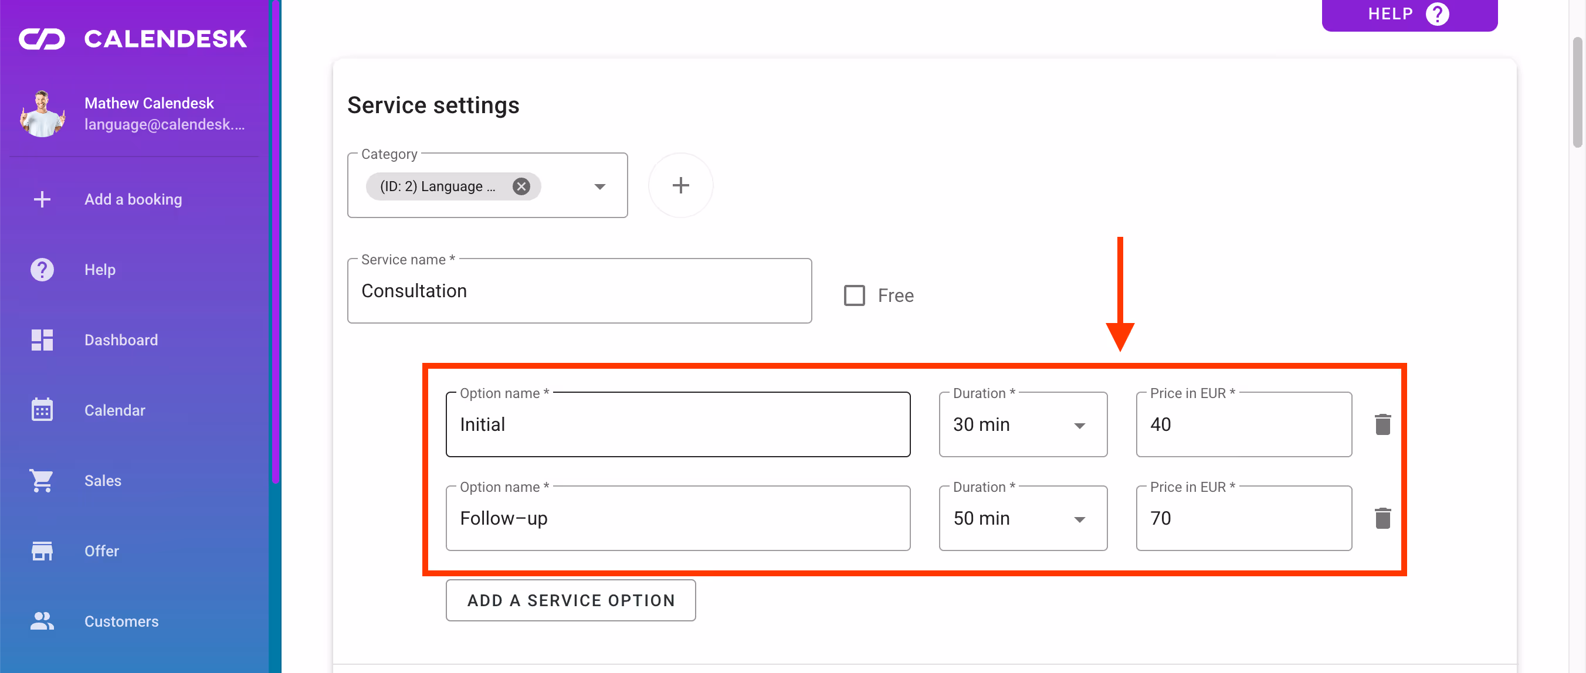Image resolution: width=1586 pixels, height=673 pixels.
Task: Click the Sales shopping cart icon
Action: point(42,481)
